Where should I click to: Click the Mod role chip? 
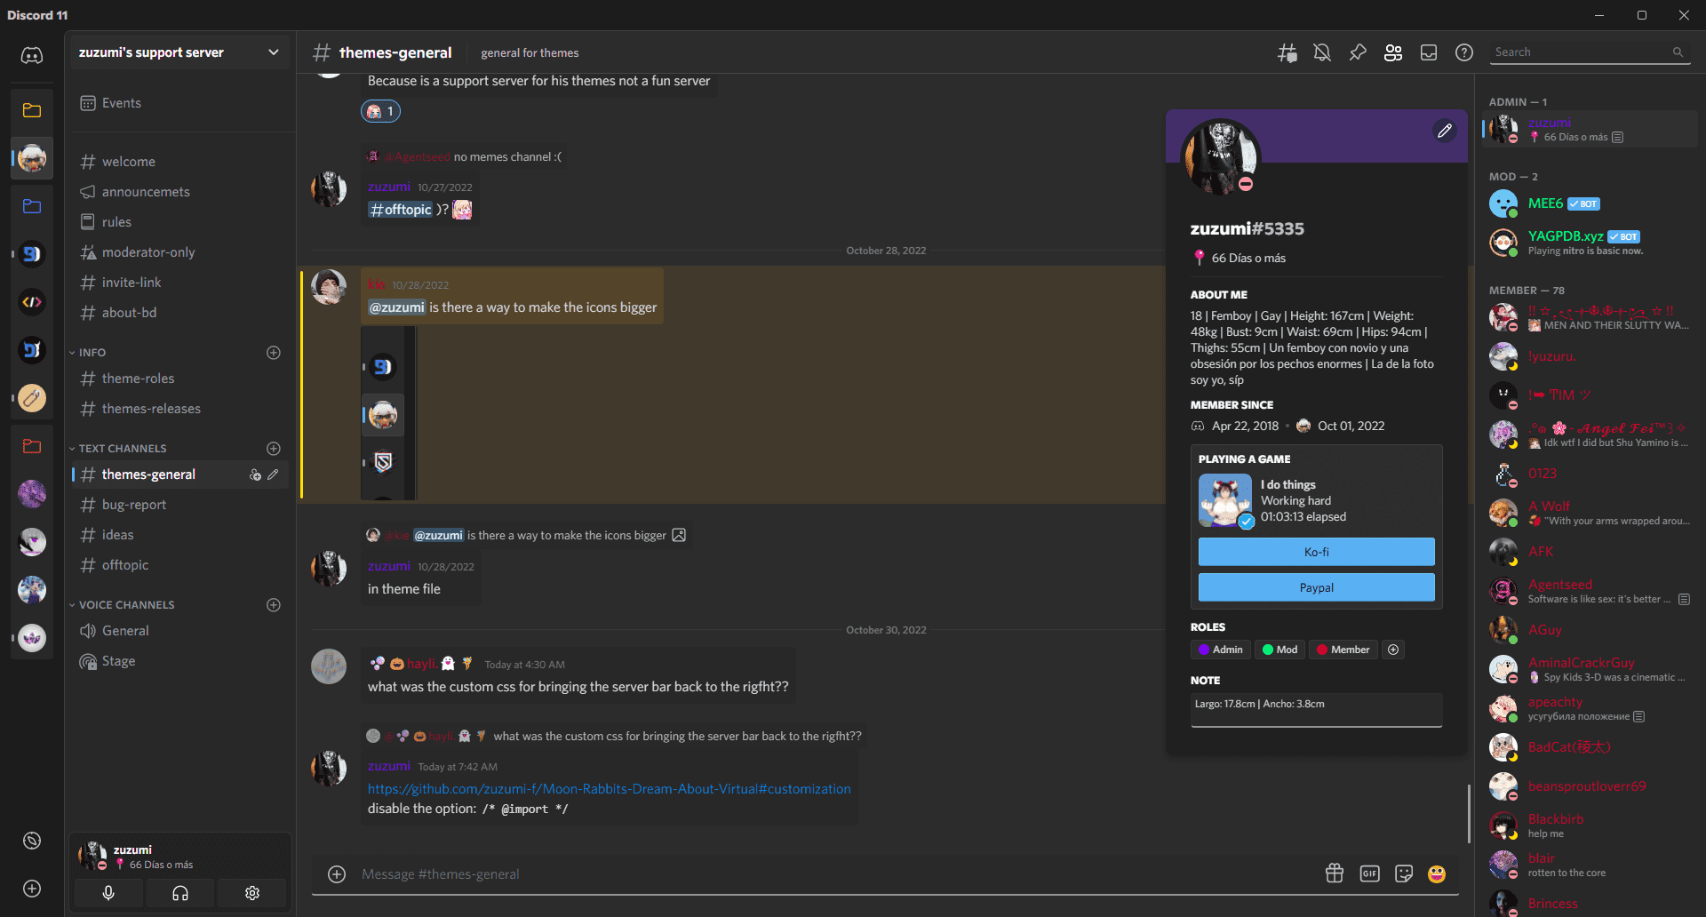click(x=1279, y=650)
